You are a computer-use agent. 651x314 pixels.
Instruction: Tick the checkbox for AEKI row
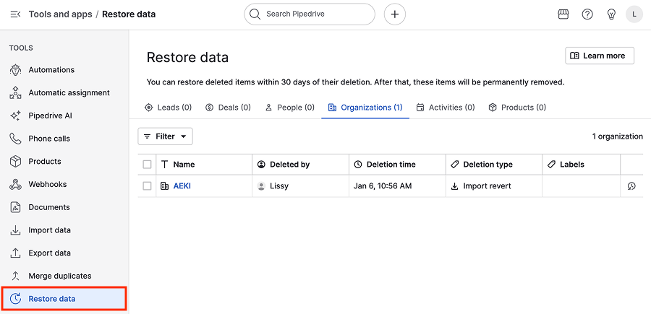[148, 186]
